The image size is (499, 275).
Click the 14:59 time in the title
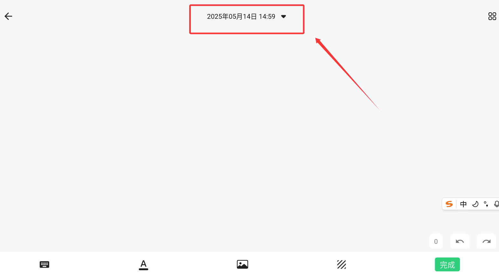click(267, 17)
